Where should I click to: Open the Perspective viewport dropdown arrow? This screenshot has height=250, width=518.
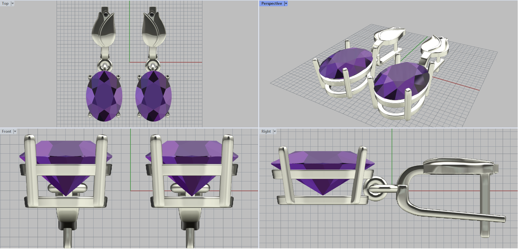click(286, 4)
